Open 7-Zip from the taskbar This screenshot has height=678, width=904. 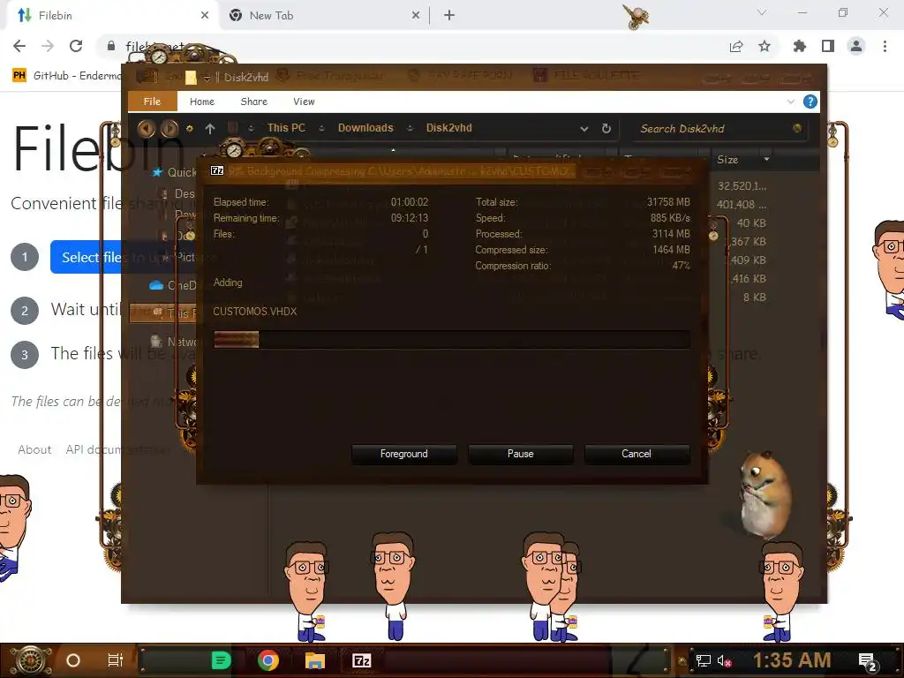[361, 660]
